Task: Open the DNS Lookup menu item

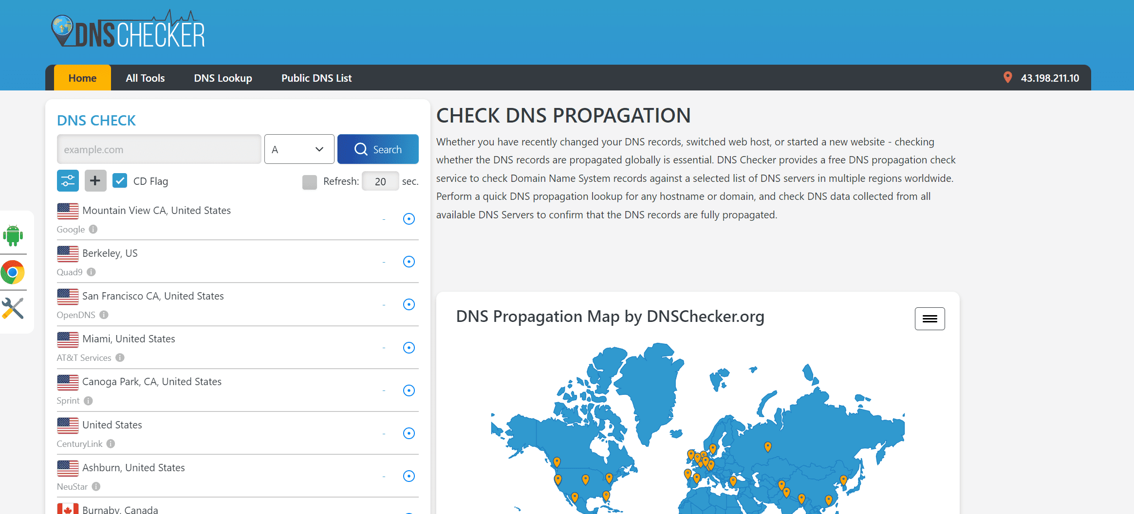Action: (x=223, y=78)
